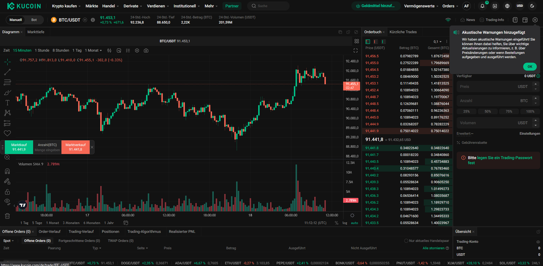The height and width of the screenshot is (266, 543).
Task: Open chart settings gear in chart toolbar
Action: click(137, 51)
